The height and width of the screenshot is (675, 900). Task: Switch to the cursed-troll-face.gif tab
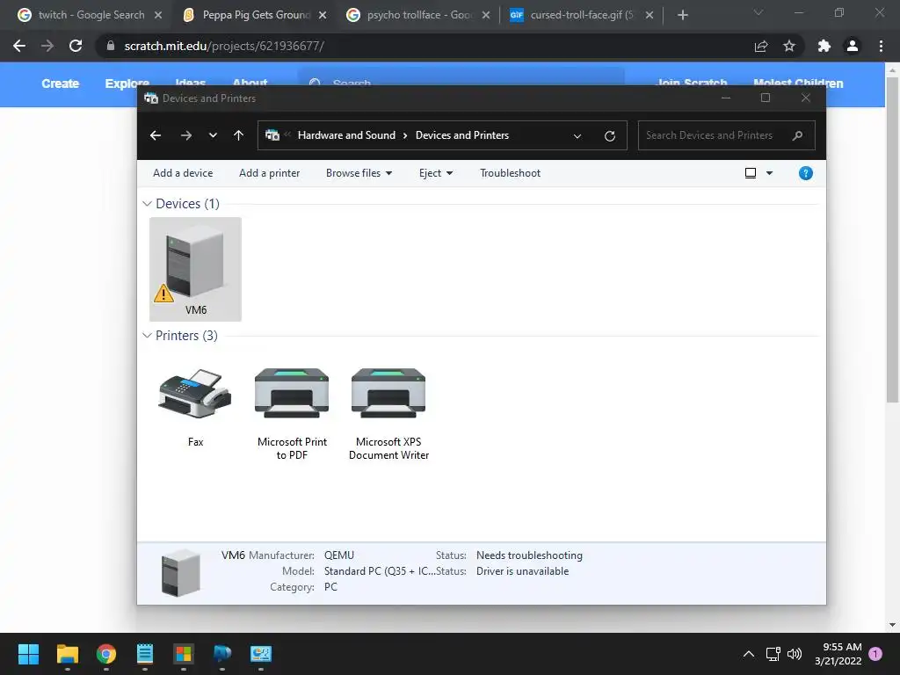click(x=582, y=15)
